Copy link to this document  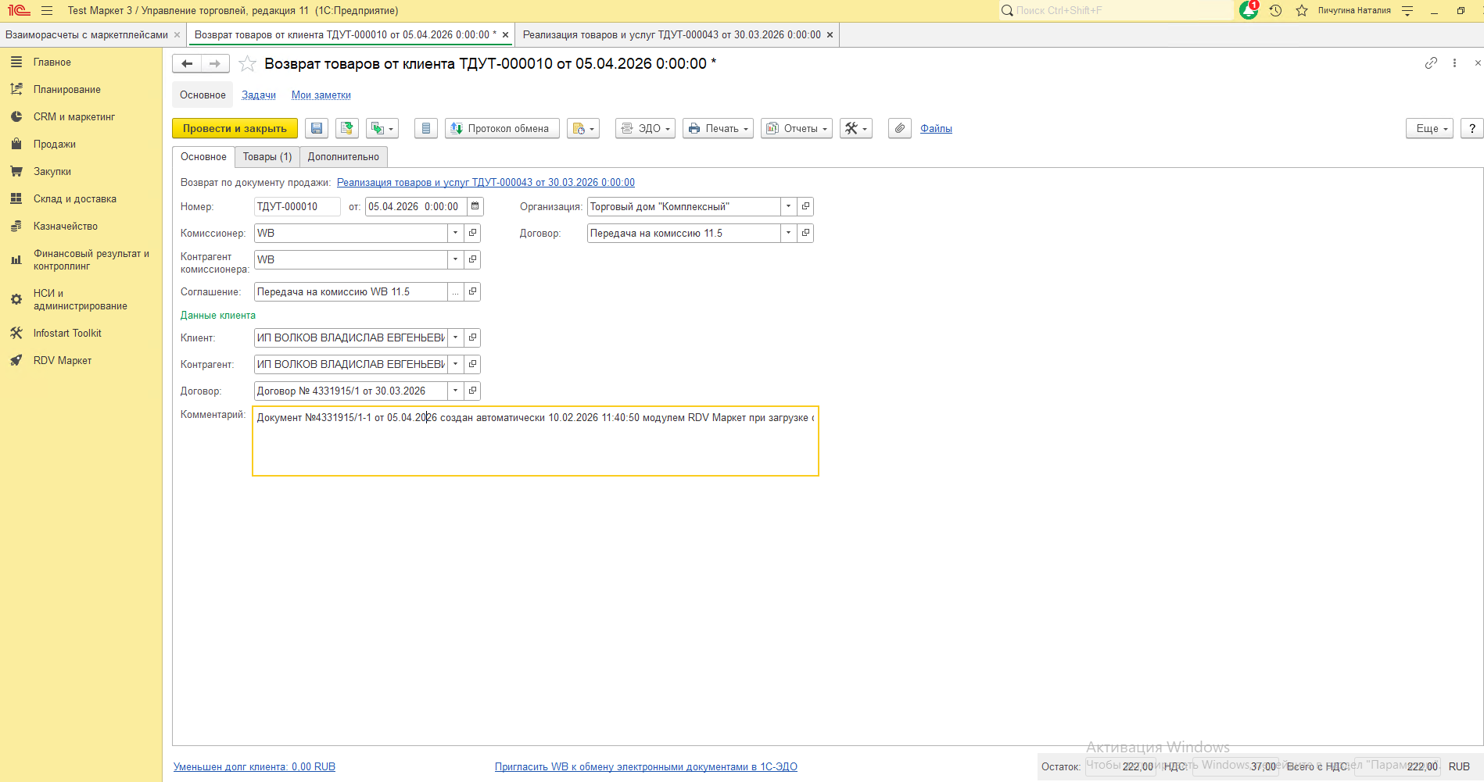point(1431,63)
